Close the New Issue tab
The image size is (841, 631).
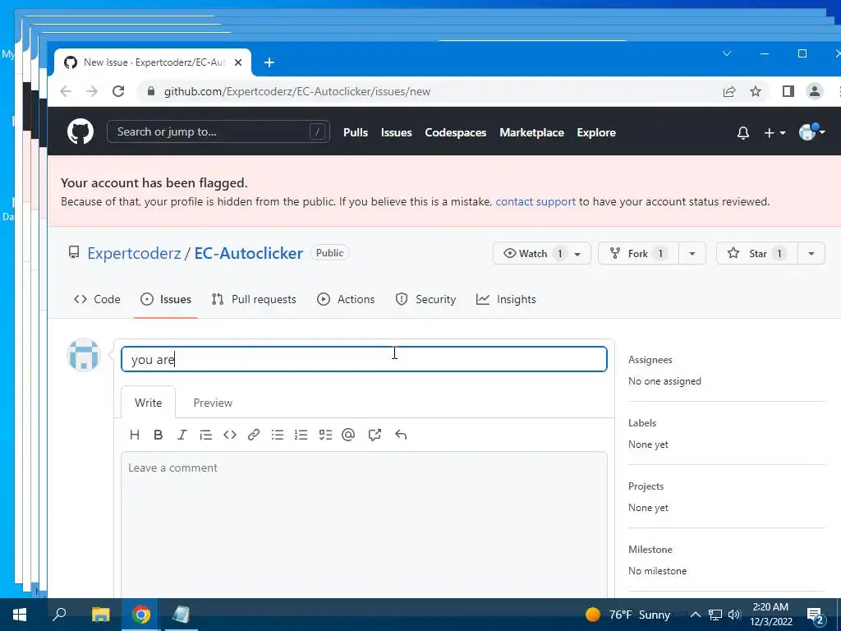pos(238,62)
